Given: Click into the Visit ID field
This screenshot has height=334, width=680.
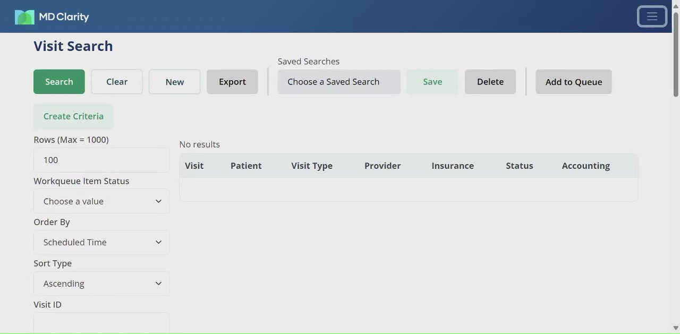Looking at the screenshot, I should click(101, 323).
